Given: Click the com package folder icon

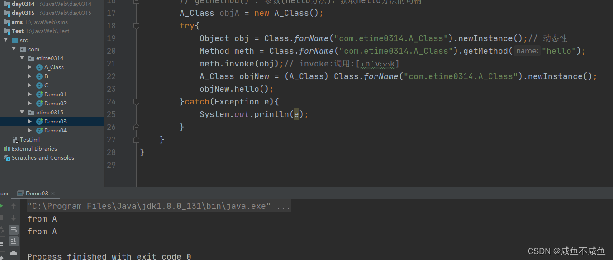Looking at the screenshot, I should pyautogui.click(x=23, y=49).
